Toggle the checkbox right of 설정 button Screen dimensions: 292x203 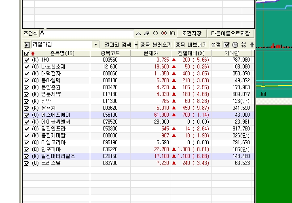tap(227, 45)
